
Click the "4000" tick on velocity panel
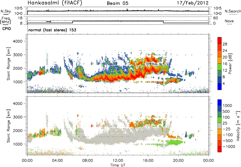18,103
